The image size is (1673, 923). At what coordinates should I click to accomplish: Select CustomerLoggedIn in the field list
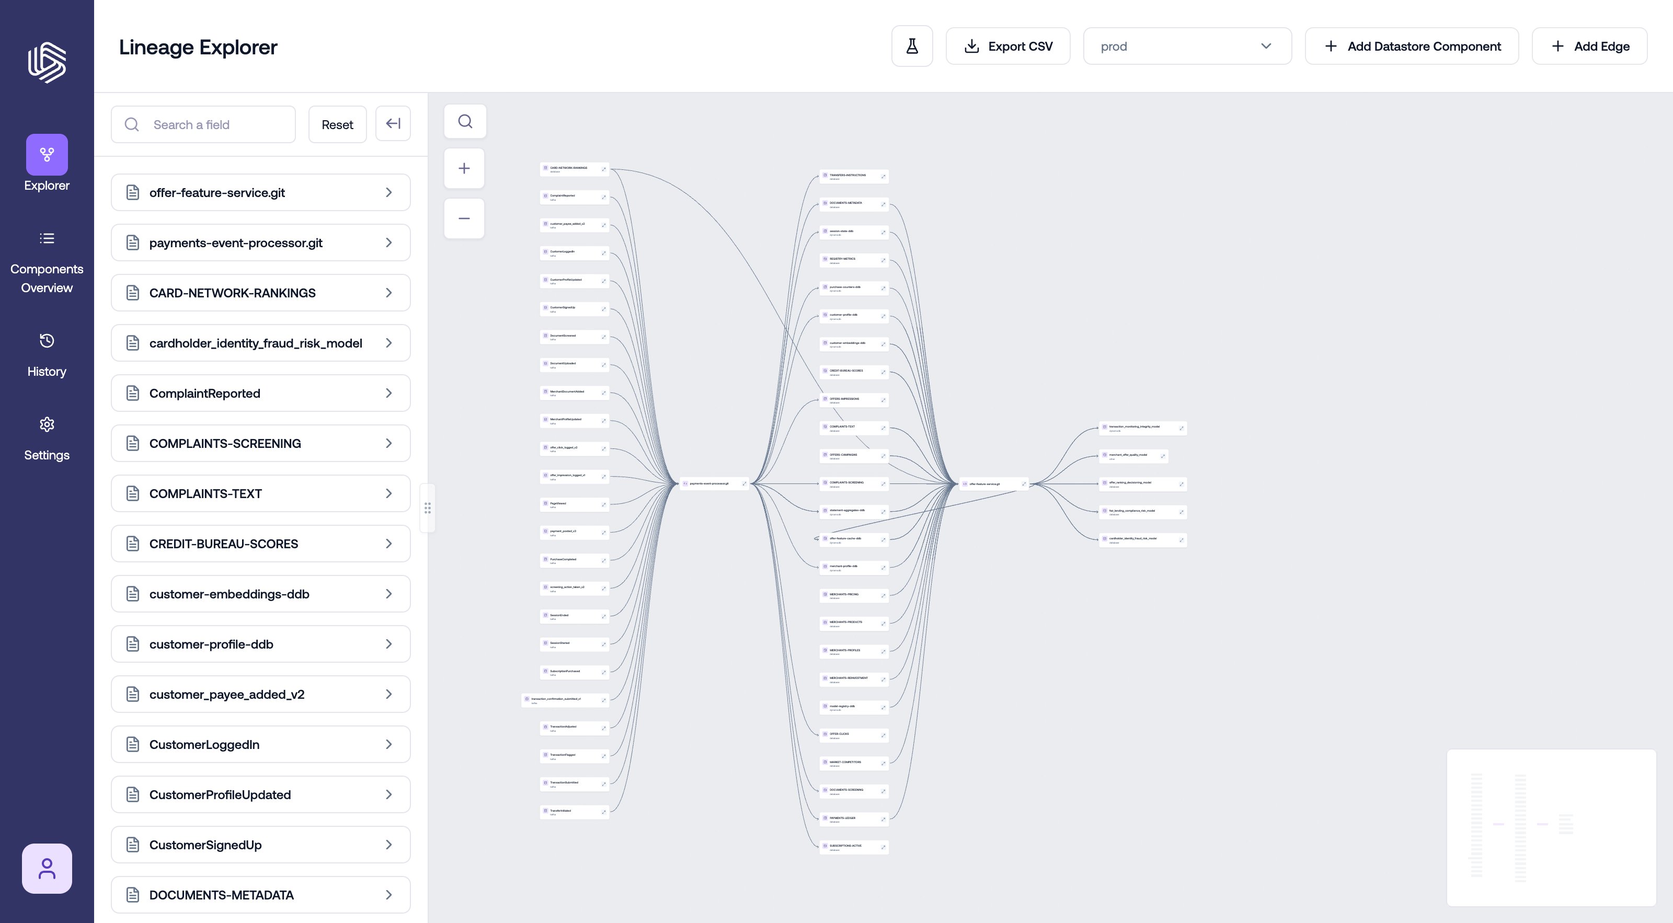click(x=260, y=744)
